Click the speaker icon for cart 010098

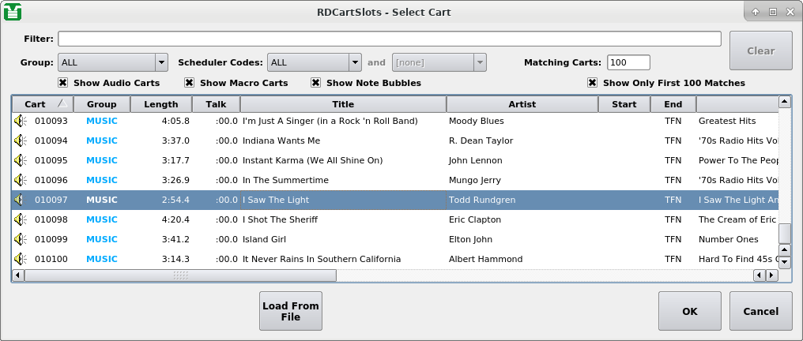tap(20, 220)
